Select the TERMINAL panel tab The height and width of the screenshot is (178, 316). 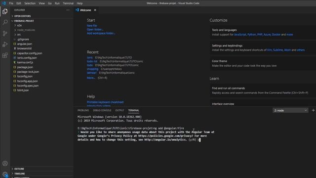[x=134, y=110]
